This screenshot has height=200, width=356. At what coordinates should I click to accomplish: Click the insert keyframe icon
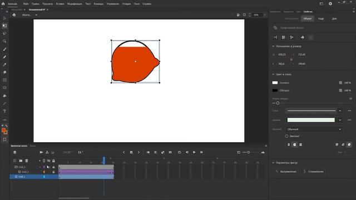[131, 152]
